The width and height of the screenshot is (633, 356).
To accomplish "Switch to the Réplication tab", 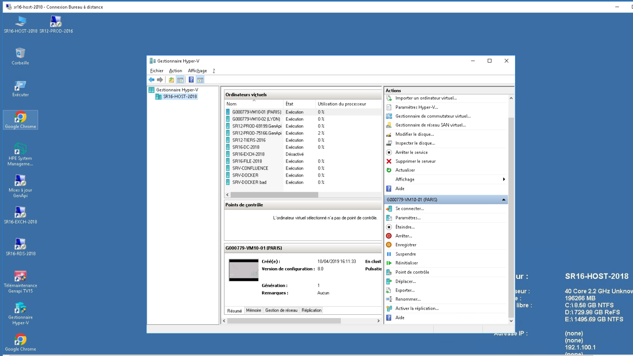I will click(x=311, y=310).
